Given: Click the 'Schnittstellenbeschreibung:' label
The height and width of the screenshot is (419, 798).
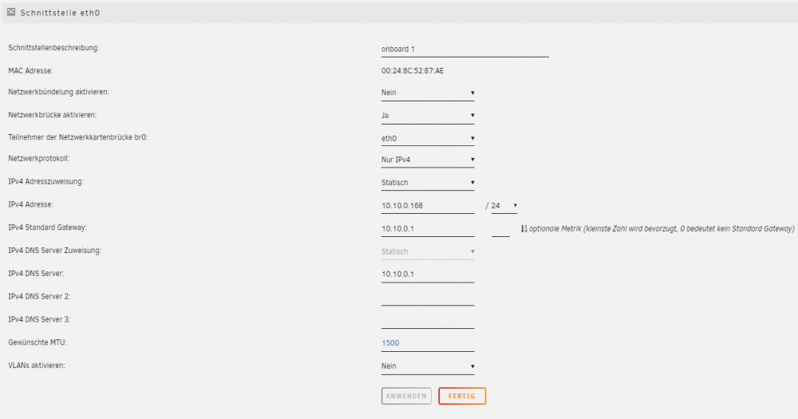Looking at the screenshot, I should click(x=53, y=48).
